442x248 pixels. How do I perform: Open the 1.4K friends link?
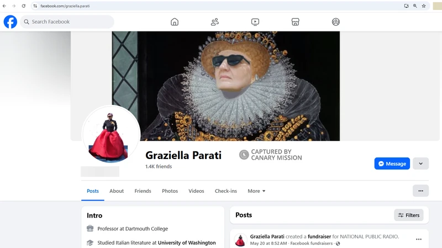pyautogui.click(x=159, y=167)
